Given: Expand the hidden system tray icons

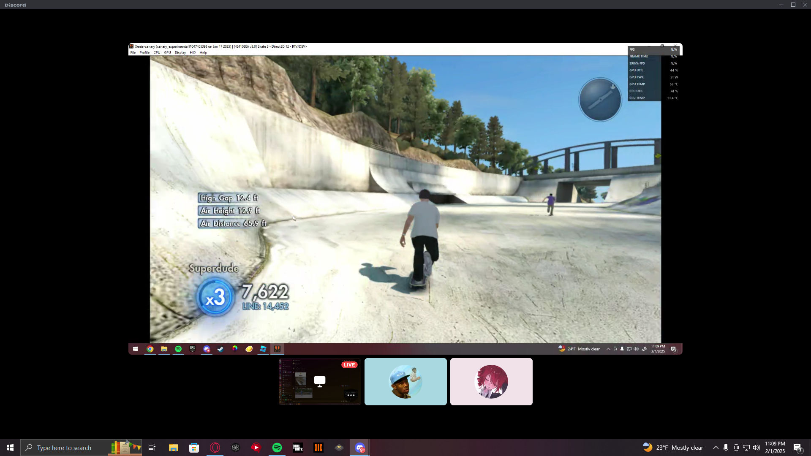Looking at the screenshot, I should coord(716,448).
